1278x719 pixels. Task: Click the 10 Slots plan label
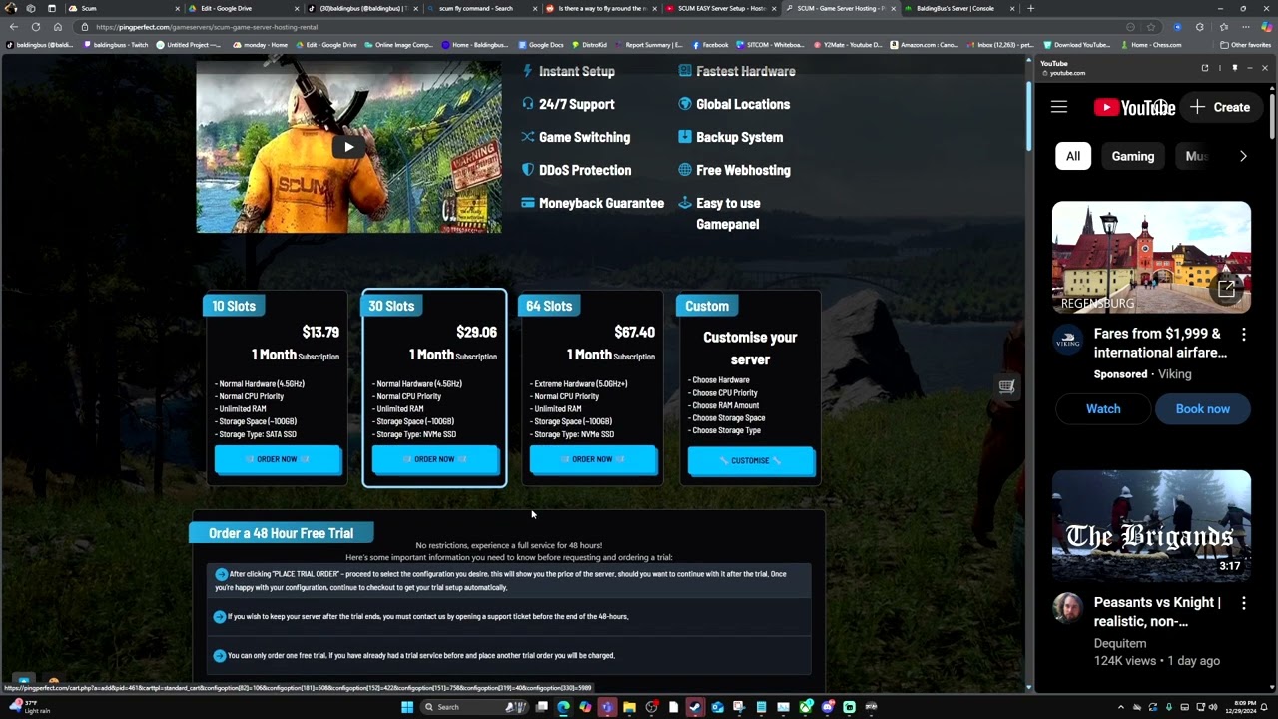[234, 306]
